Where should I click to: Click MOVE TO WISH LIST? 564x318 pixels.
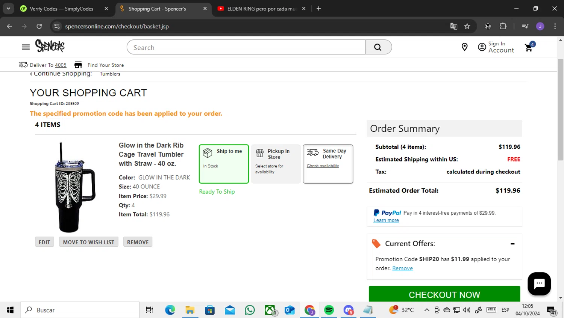click(x=89, y=242)
